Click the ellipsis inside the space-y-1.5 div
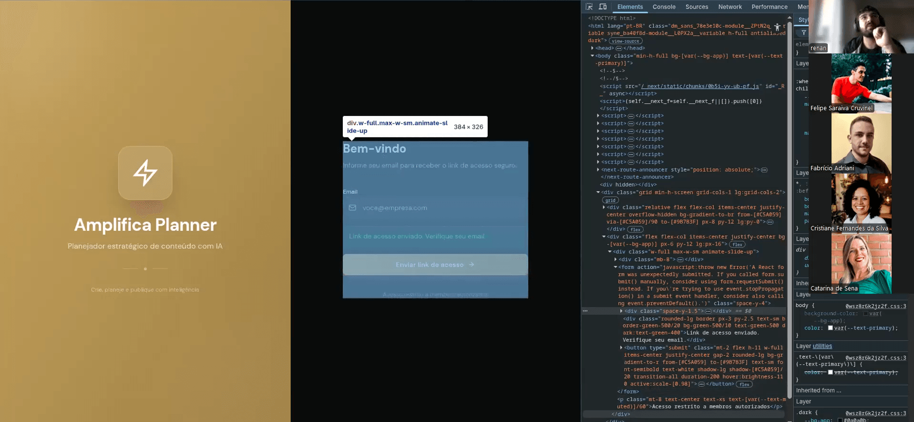This screenshot has height=422, width=914. (x=709, y=311)
